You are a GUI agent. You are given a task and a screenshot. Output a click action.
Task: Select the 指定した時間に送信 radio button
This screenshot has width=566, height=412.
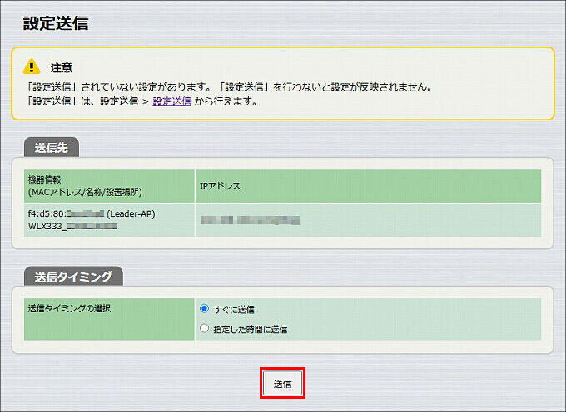click(204, 328)
